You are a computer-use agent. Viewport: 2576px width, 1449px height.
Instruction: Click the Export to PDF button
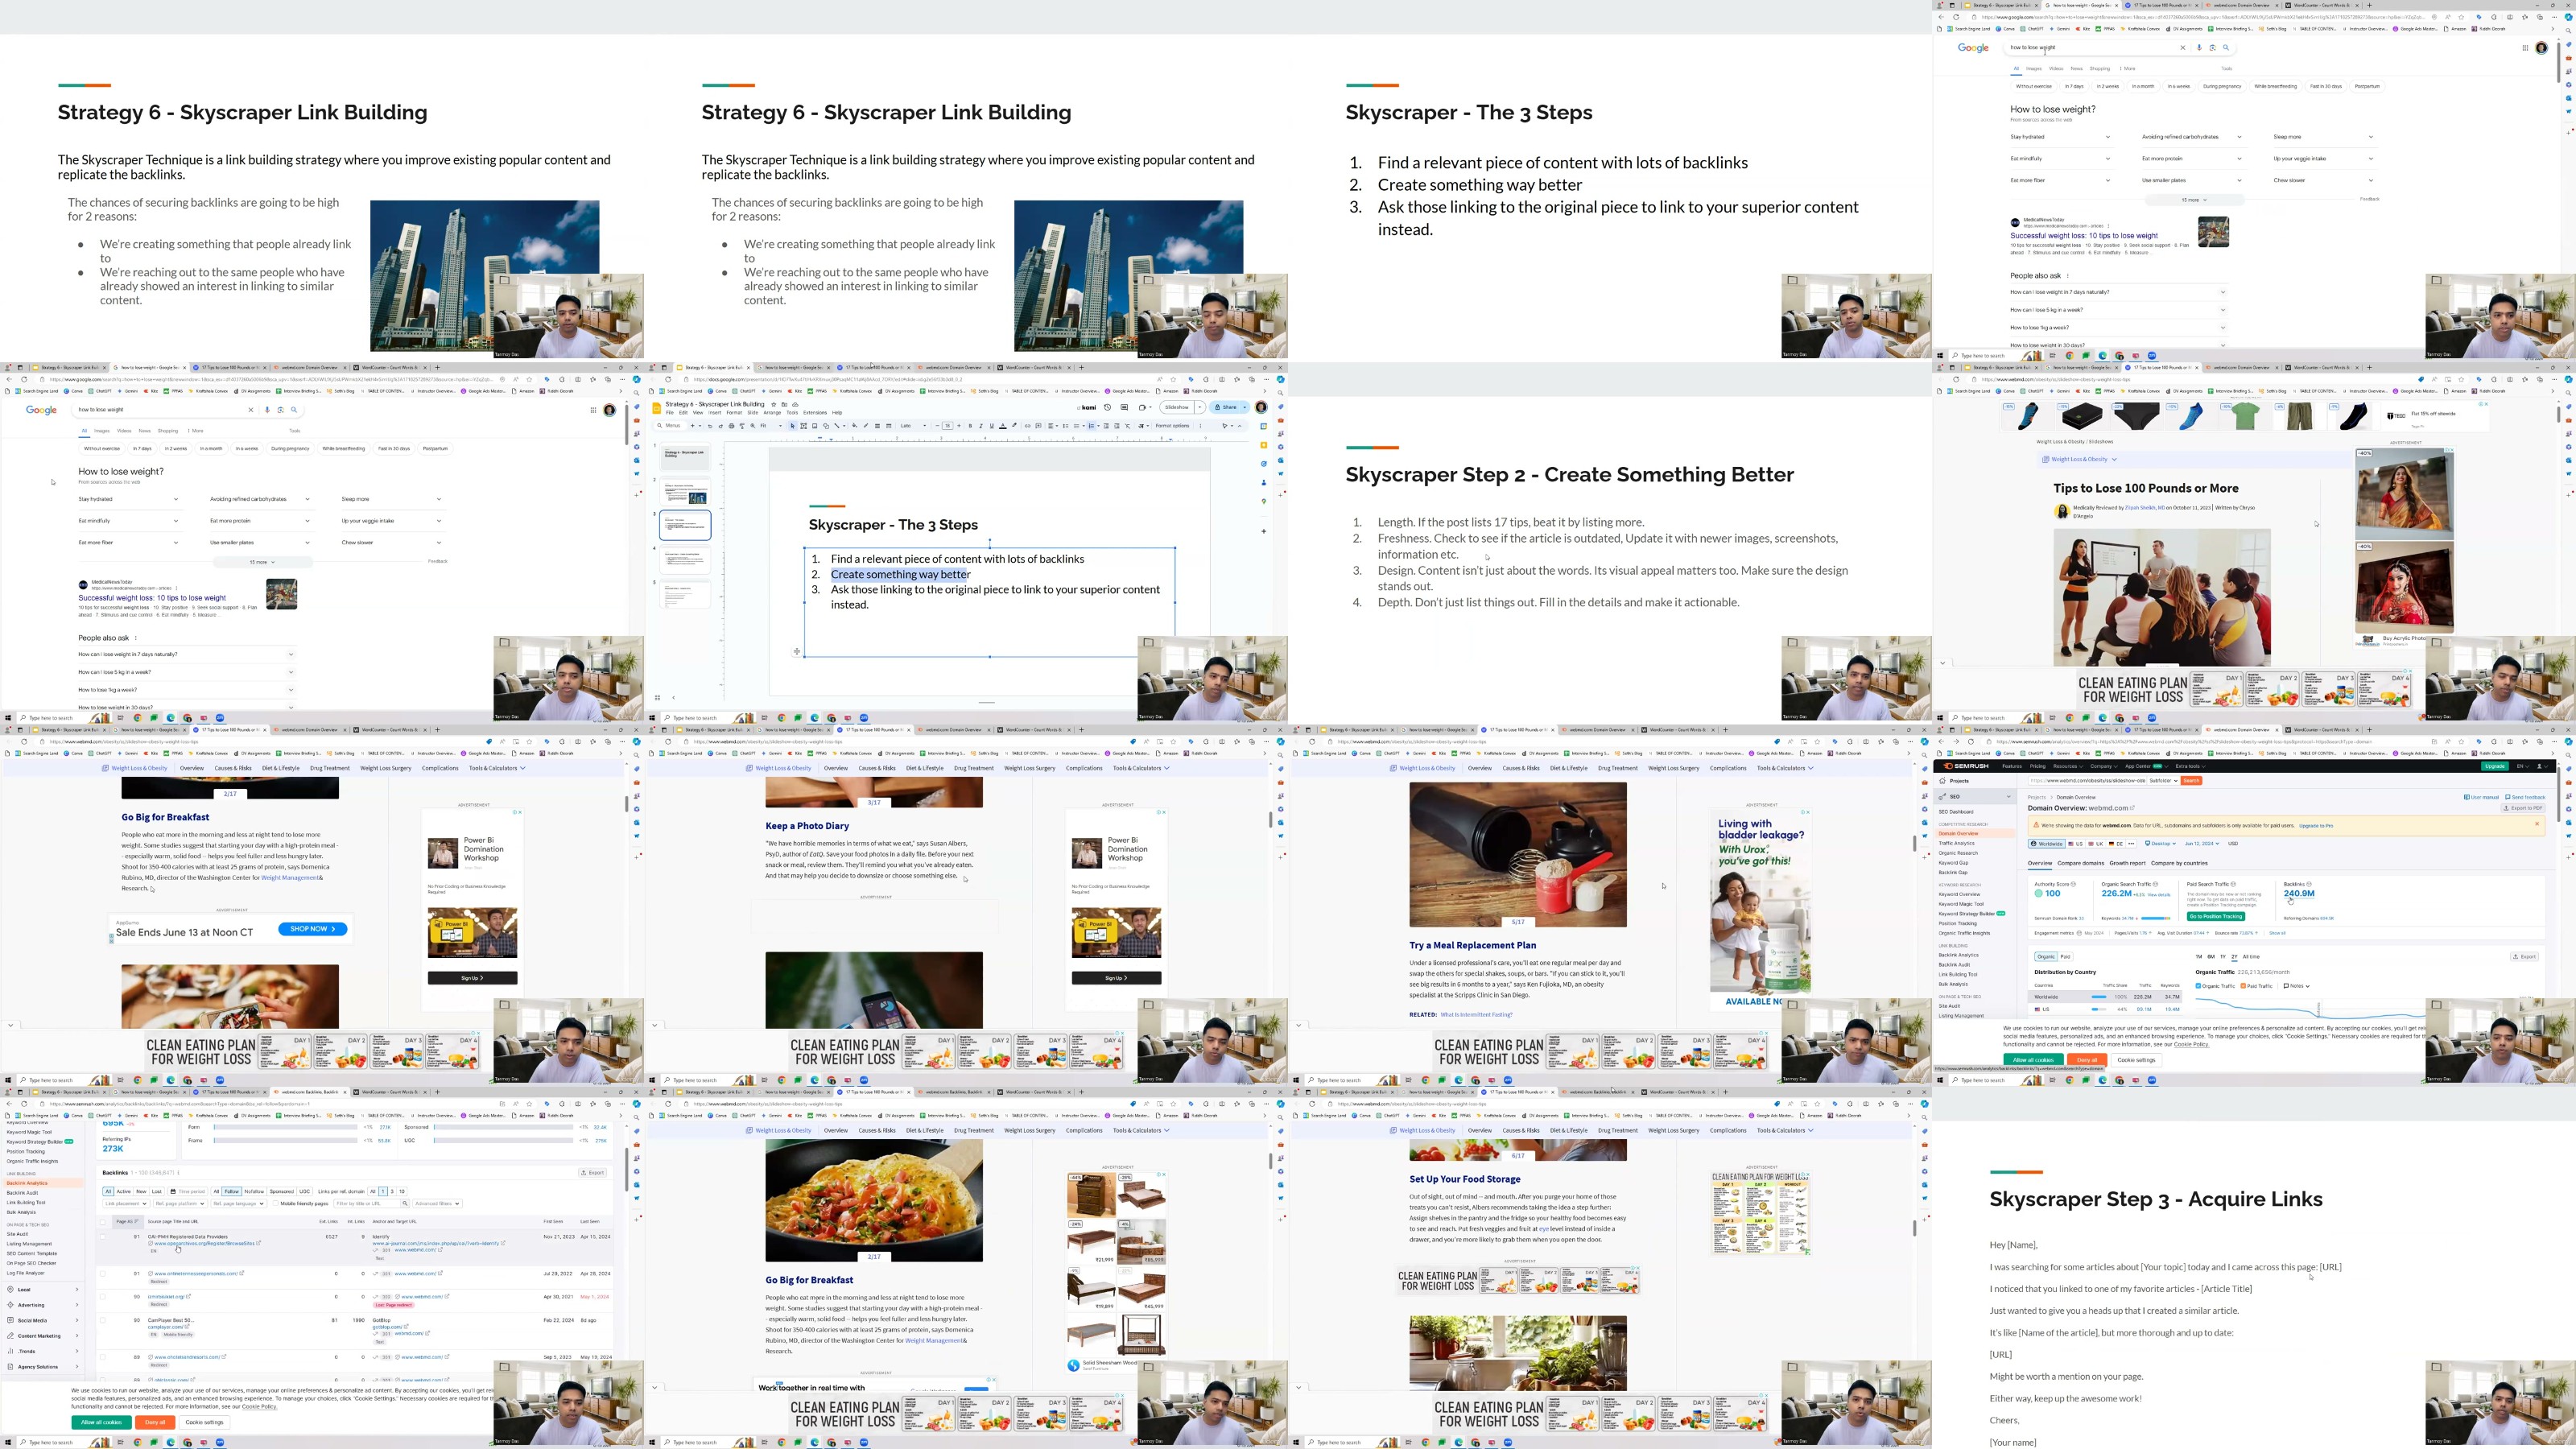click(x=2523, y=808)
